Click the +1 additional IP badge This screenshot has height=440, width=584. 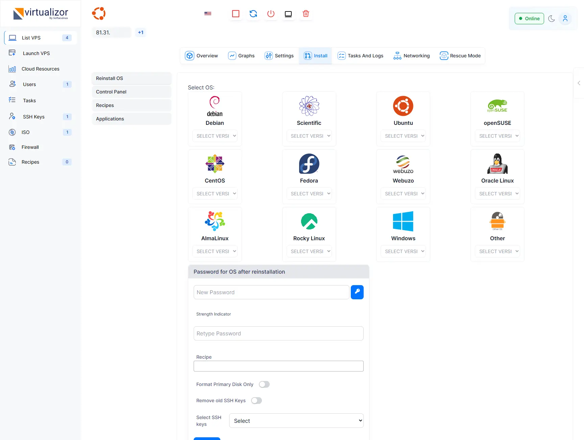pos(141,32)
